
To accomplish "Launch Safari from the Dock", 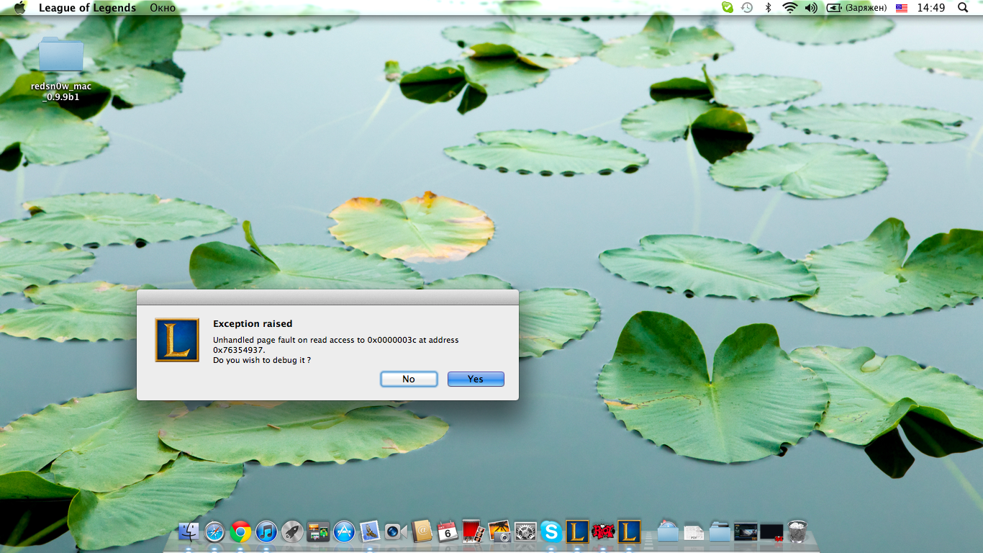I will coord(215,531).
